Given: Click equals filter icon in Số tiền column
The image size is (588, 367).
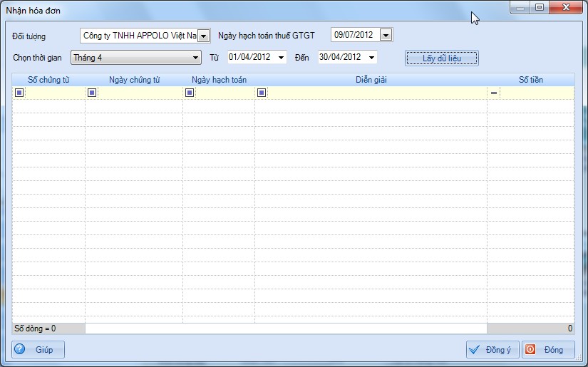Looking at the screenshot, I should (x=494, y=93).
